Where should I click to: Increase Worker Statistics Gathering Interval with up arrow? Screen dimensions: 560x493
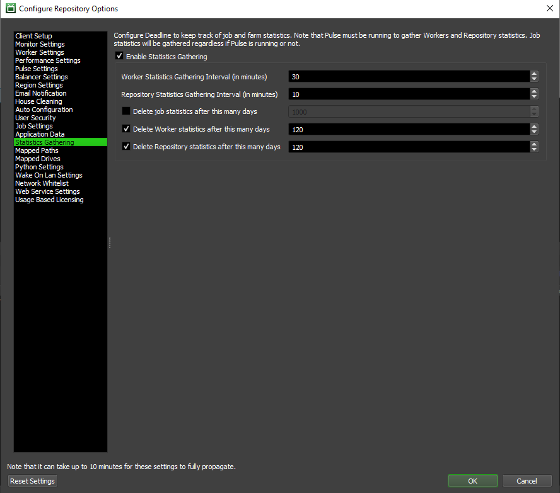click(534, 74)
